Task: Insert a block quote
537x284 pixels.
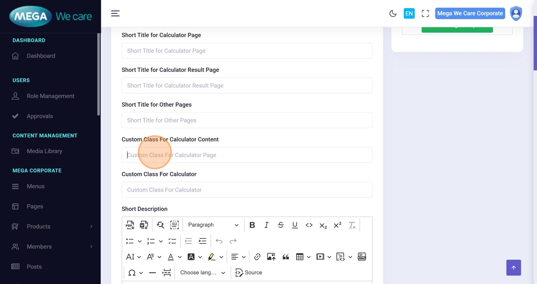Action: coord(286,257)
